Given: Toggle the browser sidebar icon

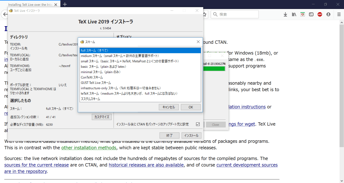Looking at the screenshot, I should click(x=311, y=14).
